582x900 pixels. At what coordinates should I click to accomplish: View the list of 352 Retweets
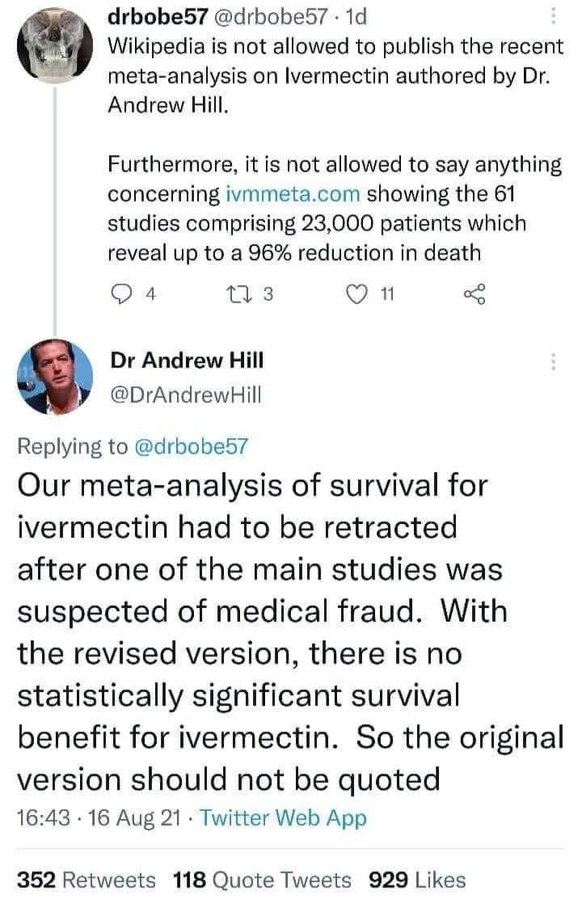tap(87, 880)
